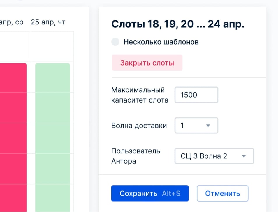Focus the max capacity field showing 1500

196,95
